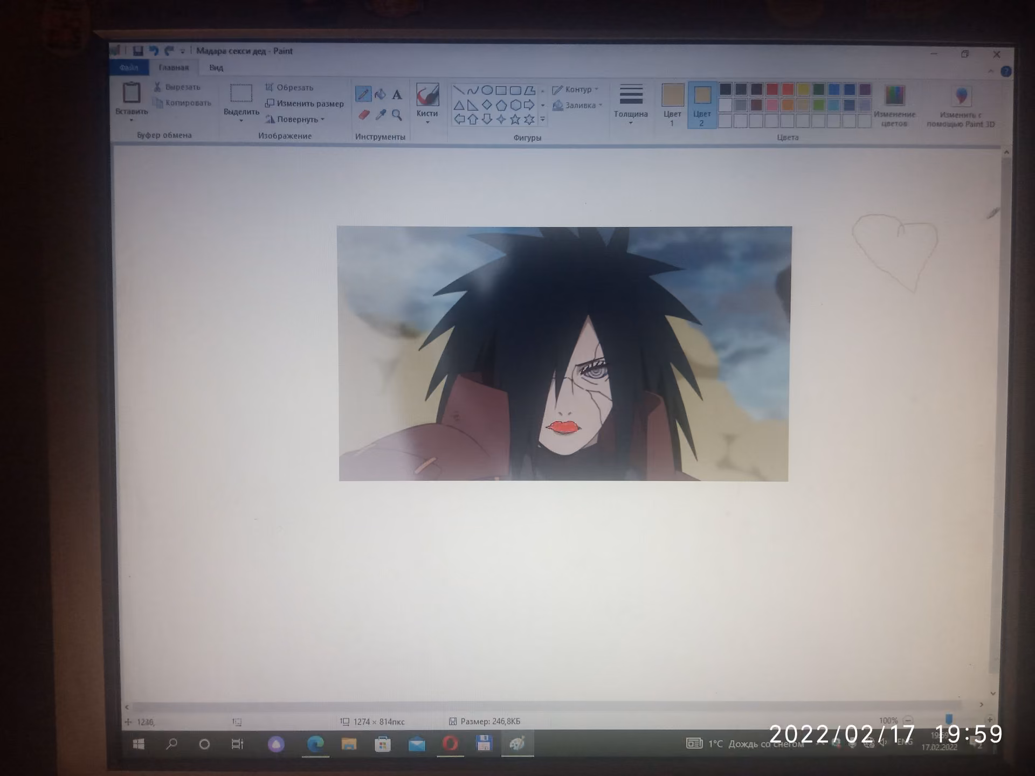Choose the right triangle shape
Image resolution: width=1035 pixels, height=776 pixels.
pos(473,105)
